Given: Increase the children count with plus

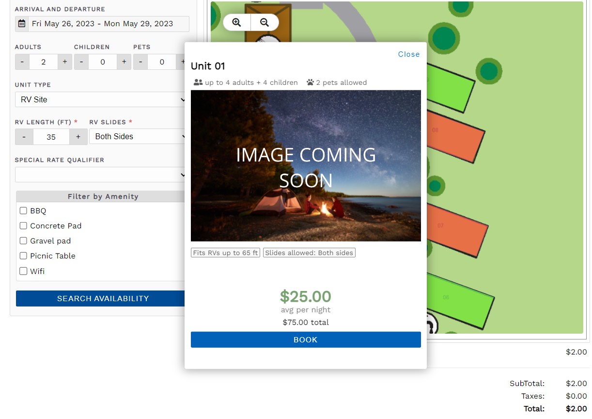Looking at the screenshot, I should pyautogui.click(x=124, y=62).
